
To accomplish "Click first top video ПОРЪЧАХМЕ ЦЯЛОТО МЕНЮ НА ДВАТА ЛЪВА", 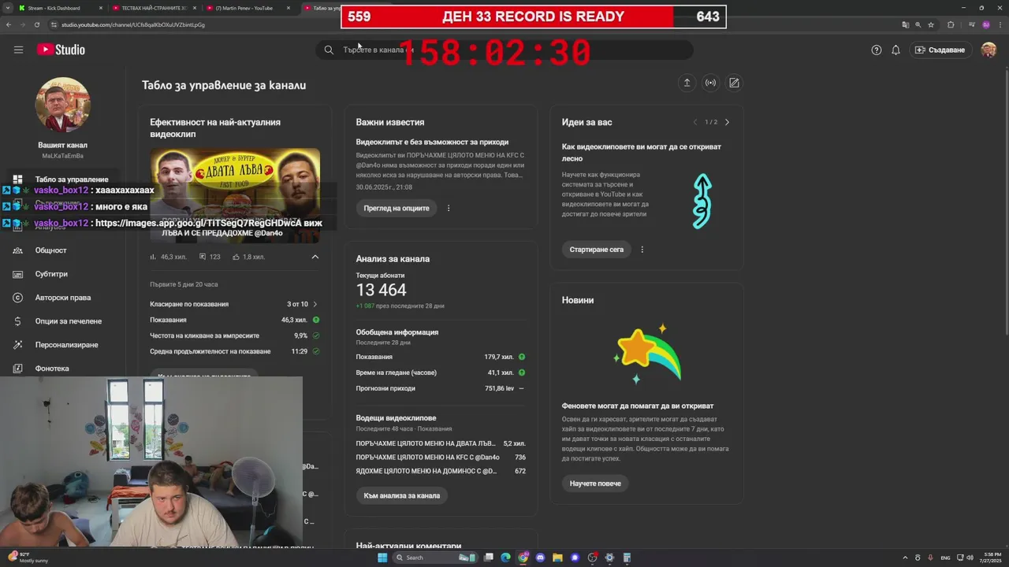I will pyautogui.click(x=425, y=443).
